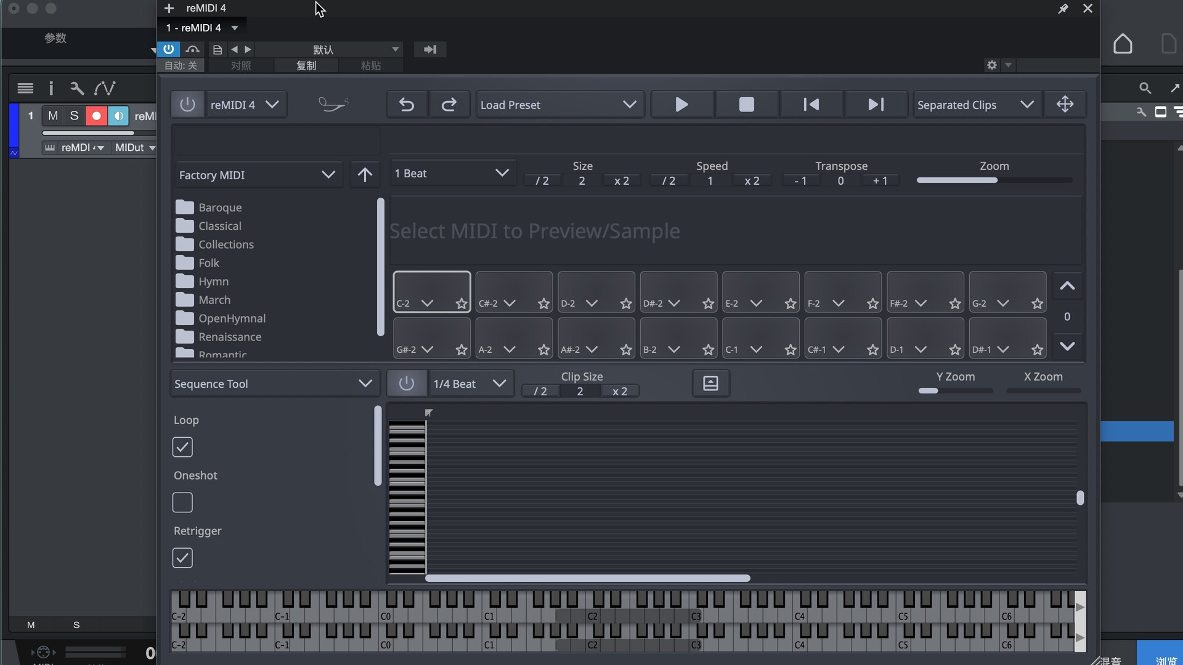Toggle the plugin bypass power icon
Image resolution: width=1183 pixels, height=665 pixels.
point(168,49)
